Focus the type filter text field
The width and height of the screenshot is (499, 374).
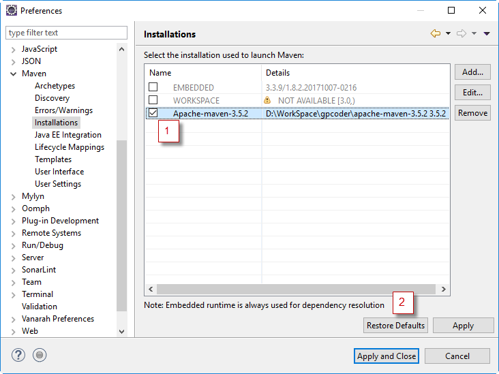click(x=66, y=33)
